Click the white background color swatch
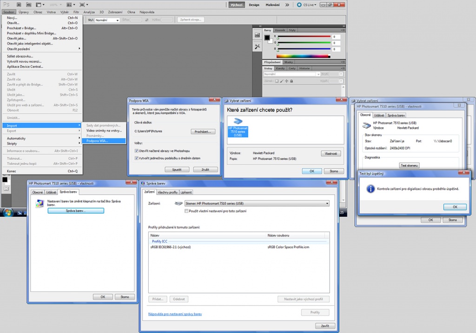Screen dimensions: 476x333 [x=271, y=41]
